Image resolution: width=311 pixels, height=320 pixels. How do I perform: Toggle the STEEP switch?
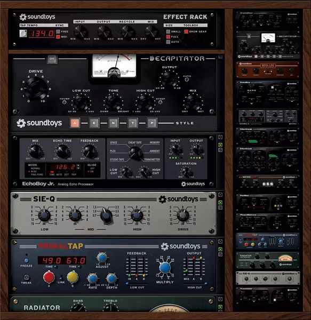(161, 102)
